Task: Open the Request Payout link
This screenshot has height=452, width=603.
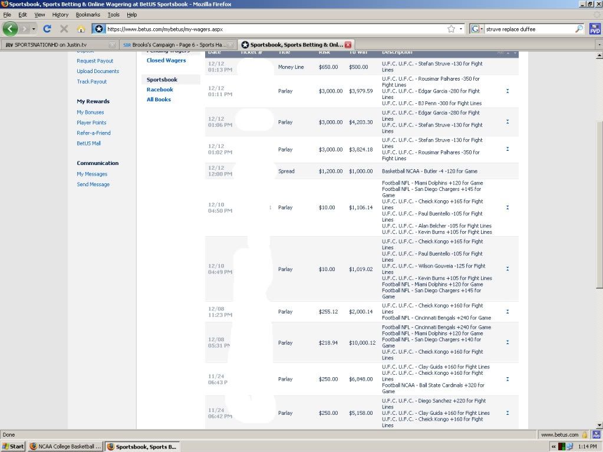Action: pyautogui.click(x=95, y=61)
